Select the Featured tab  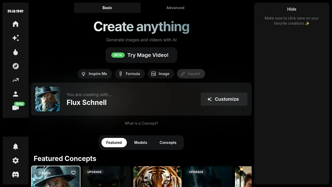point(114,143)
